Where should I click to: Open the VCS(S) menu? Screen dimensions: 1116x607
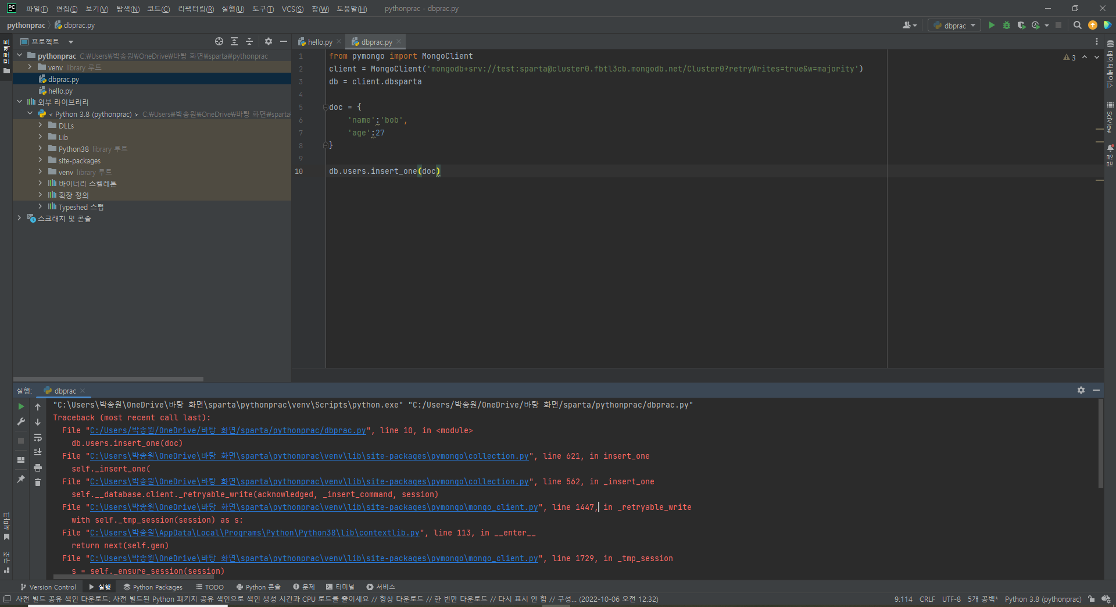pyautogui.click(x=292, y=9)
